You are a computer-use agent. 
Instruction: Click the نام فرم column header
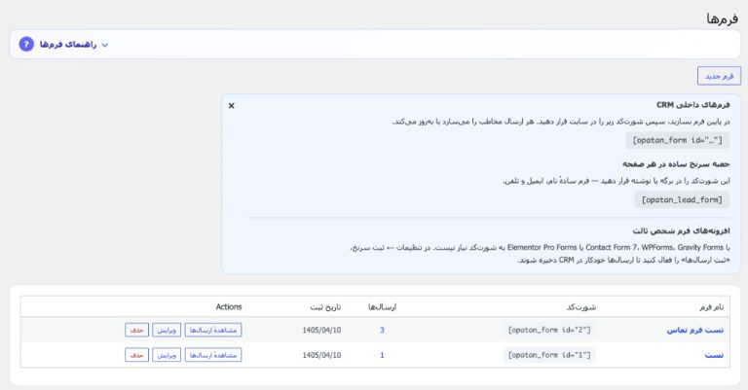[x=711, y=307]
